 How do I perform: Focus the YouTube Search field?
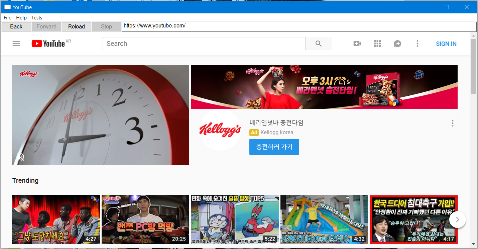(x=204, y=44)
